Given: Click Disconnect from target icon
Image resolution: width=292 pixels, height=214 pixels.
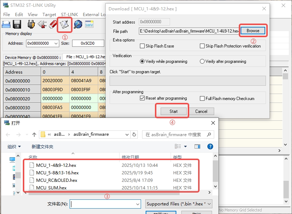Looking at the screenshot, I should pos(42,24).
